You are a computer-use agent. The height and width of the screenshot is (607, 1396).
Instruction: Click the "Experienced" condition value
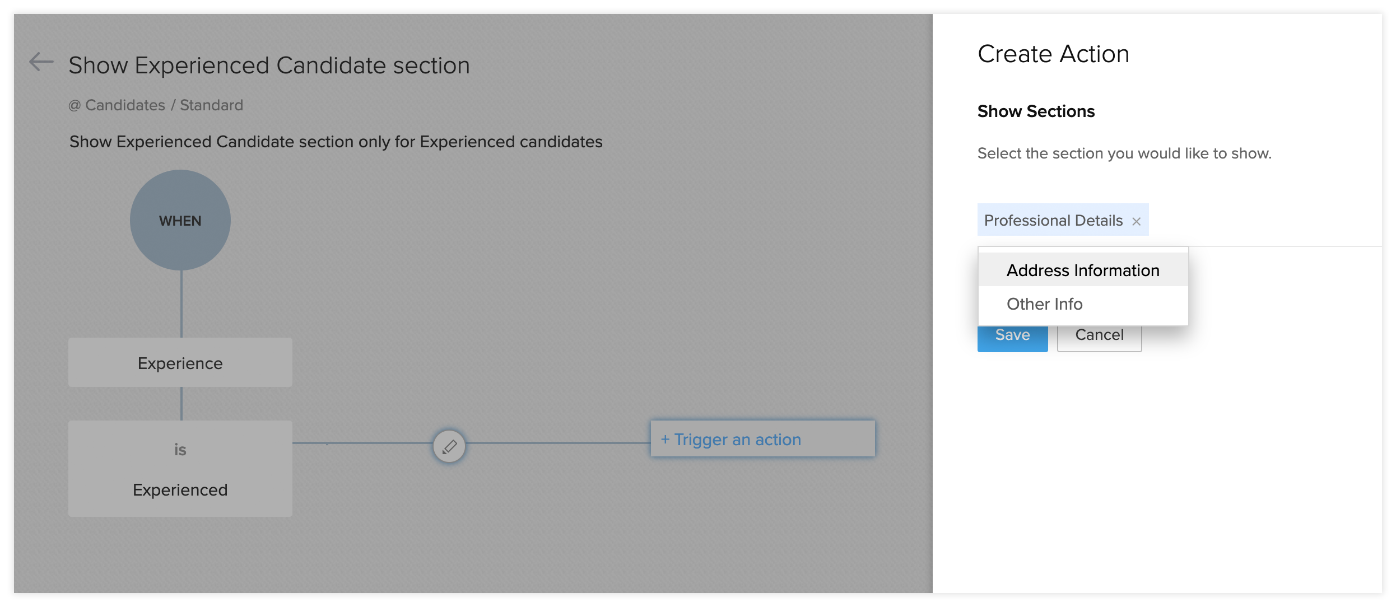[180, 490]
